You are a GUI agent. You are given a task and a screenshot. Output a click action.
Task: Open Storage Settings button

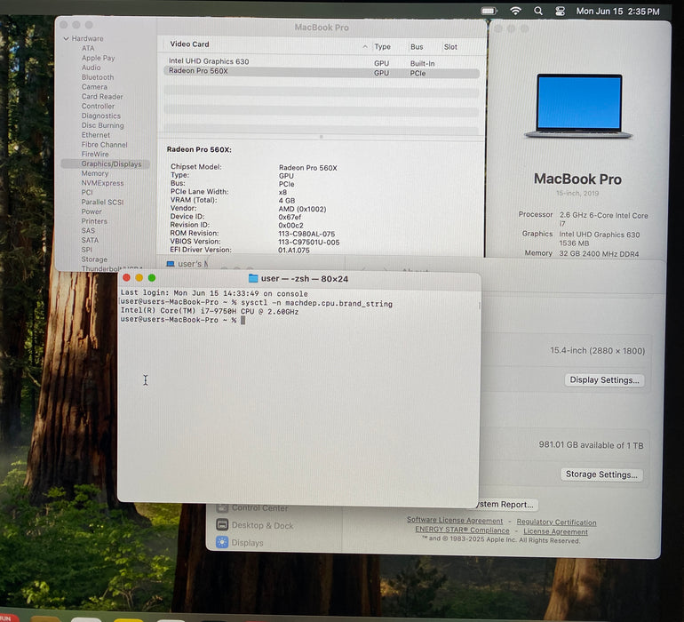[x=601, y=474]
